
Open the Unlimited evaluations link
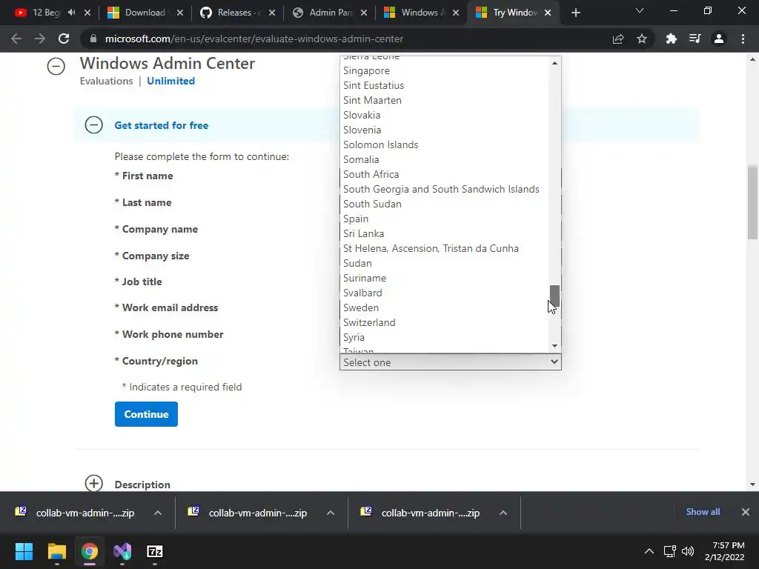171,81
